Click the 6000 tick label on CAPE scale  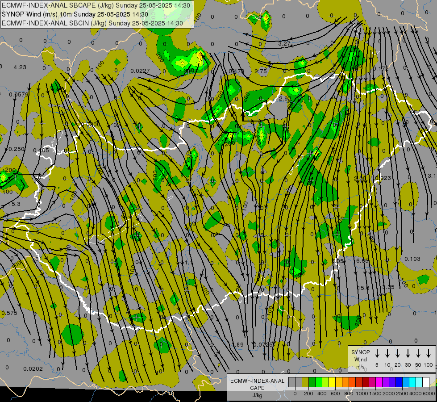click(x=429, y=394)
